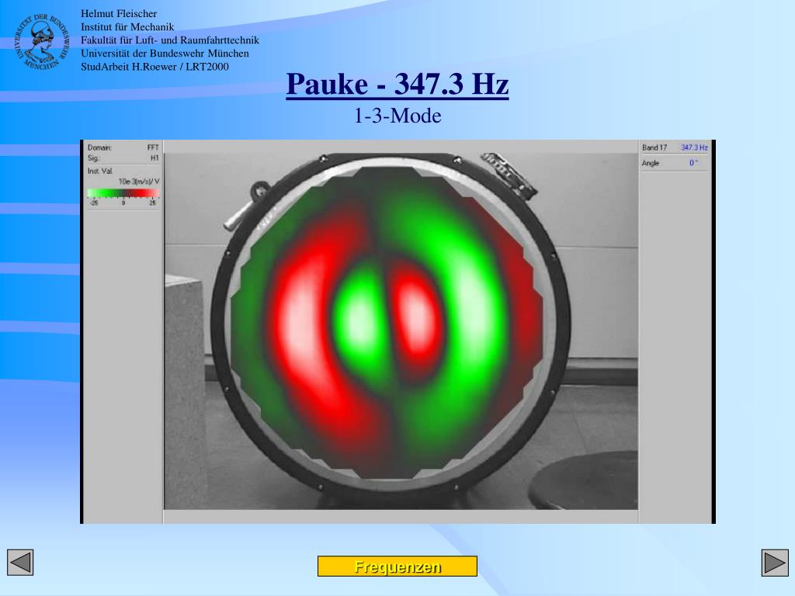Select 'StudArbeit H.Roewer / LRT2000' text
This screenshot has height=596, width=795.
154,67
